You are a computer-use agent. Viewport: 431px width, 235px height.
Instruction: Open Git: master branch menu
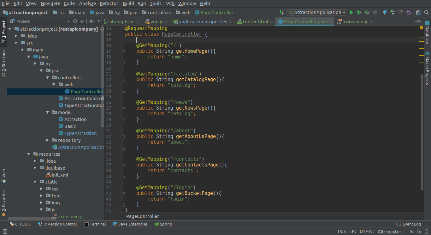tap(391, 232)
